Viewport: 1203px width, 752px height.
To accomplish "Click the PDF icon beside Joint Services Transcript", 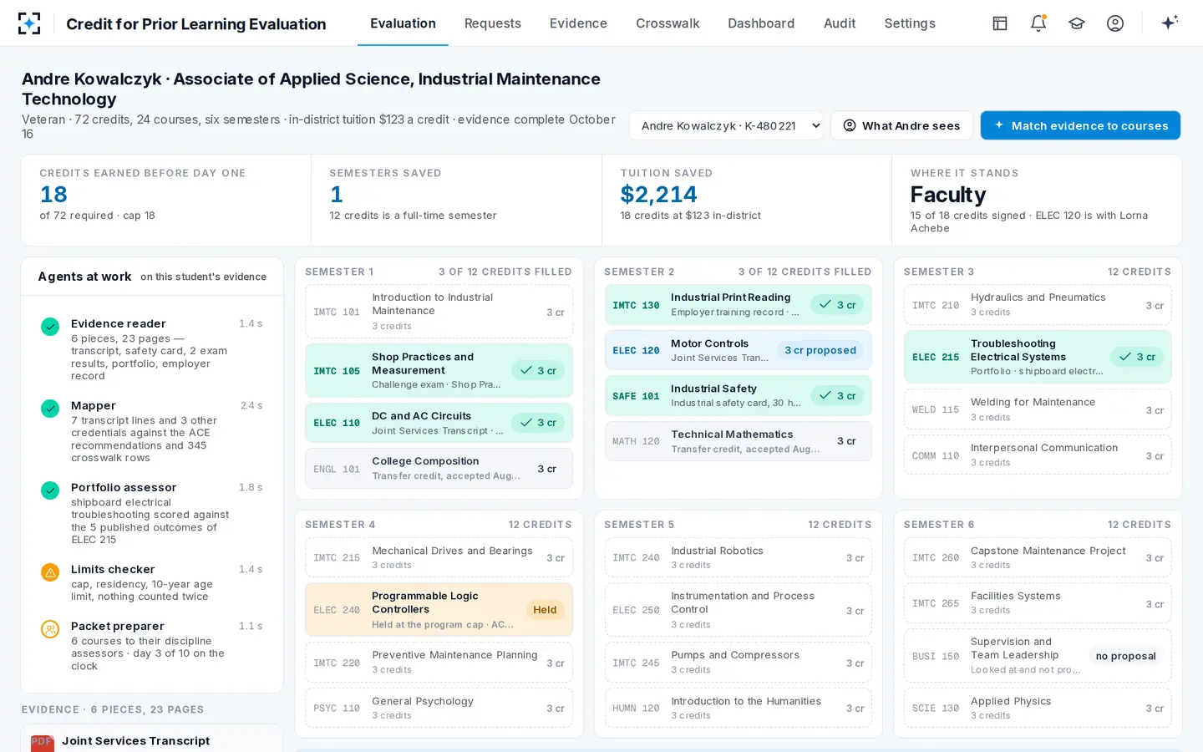I will [x=43, y=743].
